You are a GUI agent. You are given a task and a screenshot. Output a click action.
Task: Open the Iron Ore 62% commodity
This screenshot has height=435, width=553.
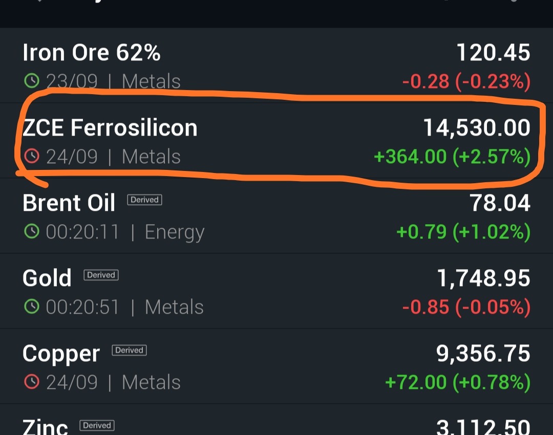coord(91,53)
